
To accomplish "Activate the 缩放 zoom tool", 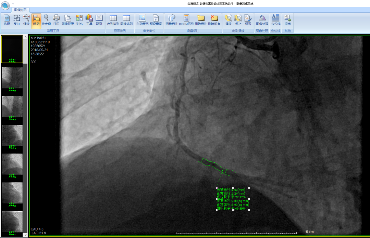I will pyautogui.click(x=26, y=20).
